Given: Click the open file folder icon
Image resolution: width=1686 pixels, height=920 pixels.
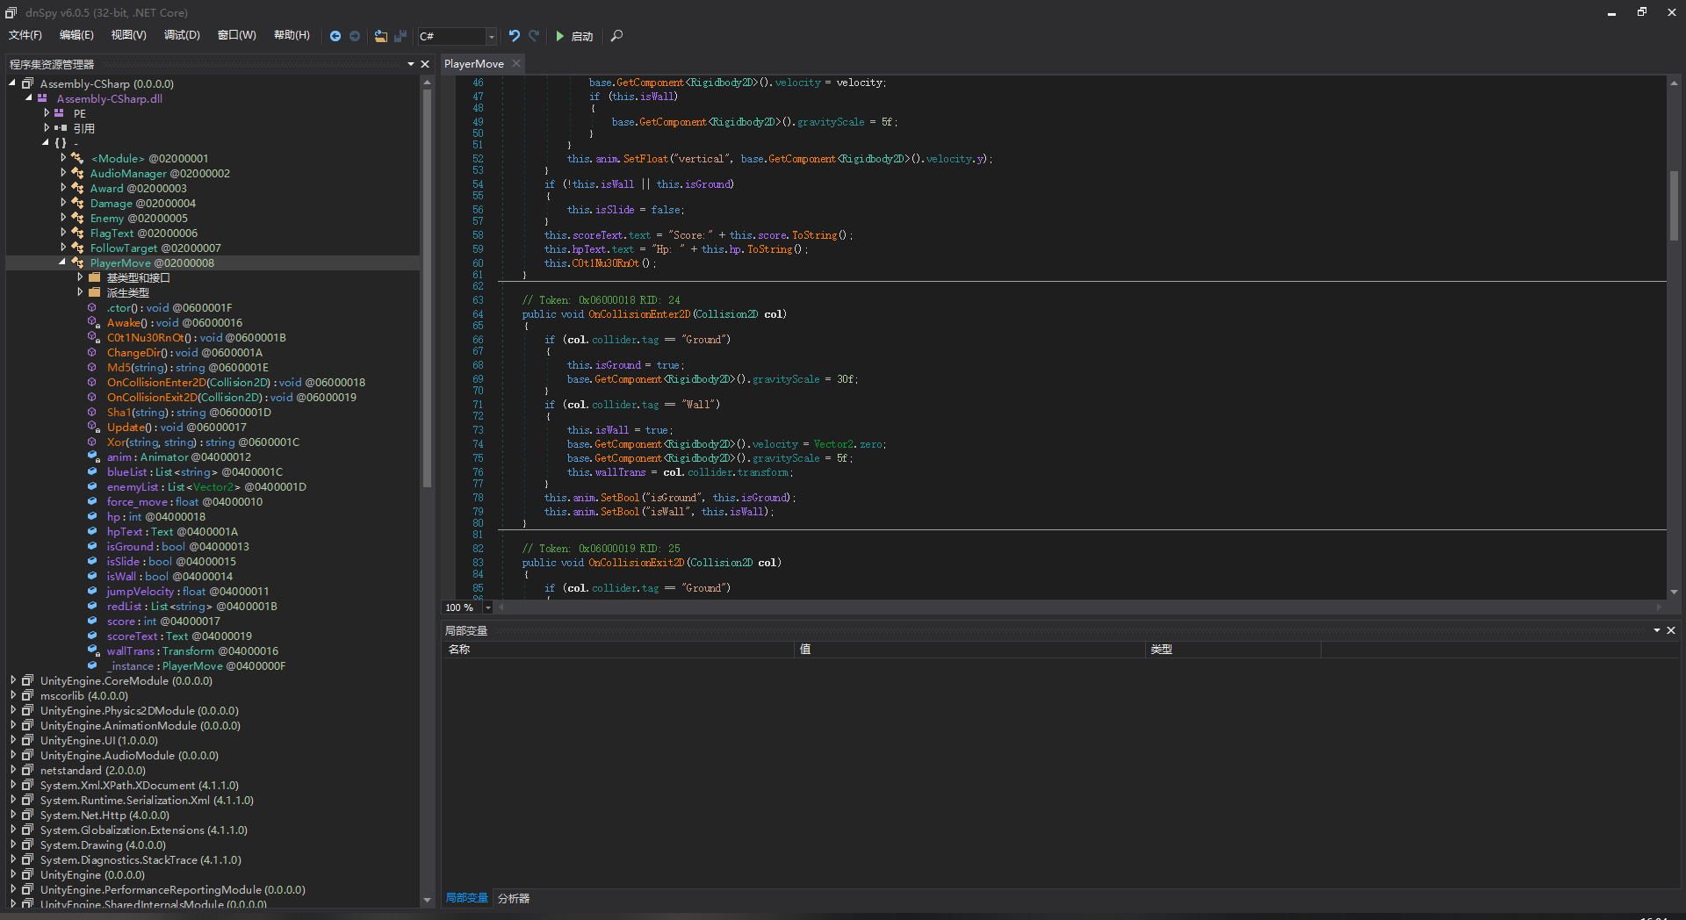Looking at the screenshot, I should point(380,36).
